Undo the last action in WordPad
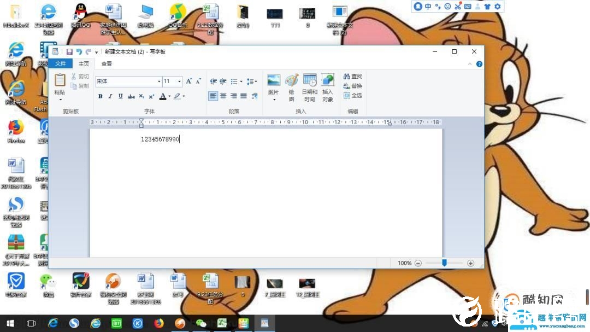This screenshot has width=590, height=332. pyautogui.click(x=79, y=51)
